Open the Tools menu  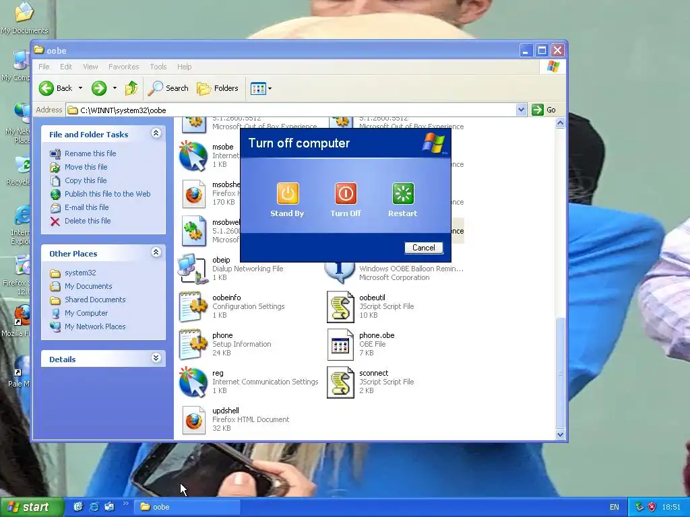coord(158,67)
